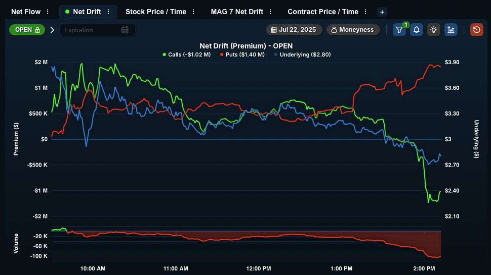Screen dimensions: 491x275
Task: Switch to Contract Price / Time tab
Action: pos(323,12)
